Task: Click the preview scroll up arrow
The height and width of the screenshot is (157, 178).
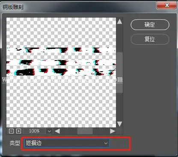Action: tap(119, 21)
